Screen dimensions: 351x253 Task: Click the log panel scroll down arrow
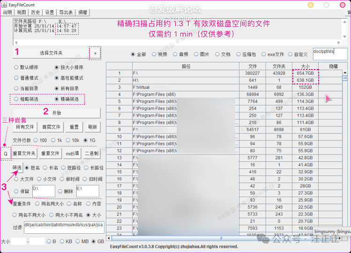[x=345, y=37]
